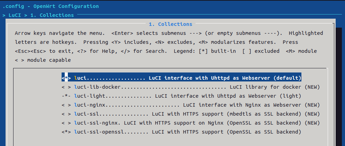
Task: Toggle the <*> marker beside luci
Action: click(66, 78)
